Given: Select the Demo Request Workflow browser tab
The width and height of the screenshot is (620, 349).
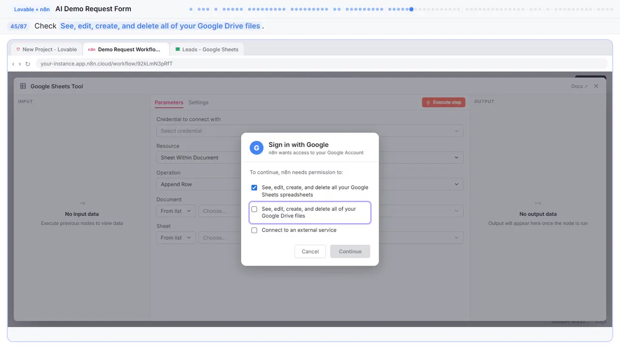Looking at the screenshot, I should tap(126, 49).
